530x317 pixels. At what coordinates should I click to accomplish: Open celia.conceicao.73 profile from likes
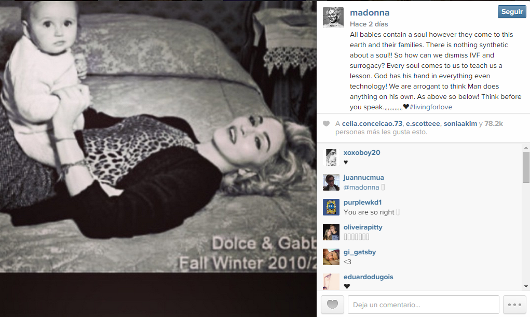pos(372,123)
